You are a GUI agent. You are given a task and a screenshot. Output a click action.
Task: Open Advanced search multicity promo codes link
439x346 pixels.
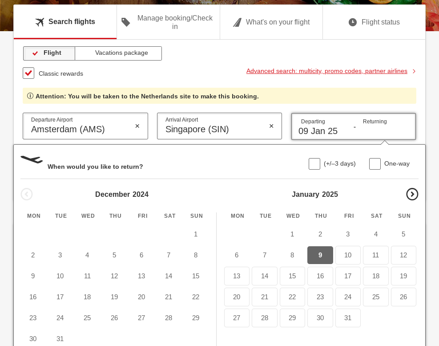click(x=327, y=71)
